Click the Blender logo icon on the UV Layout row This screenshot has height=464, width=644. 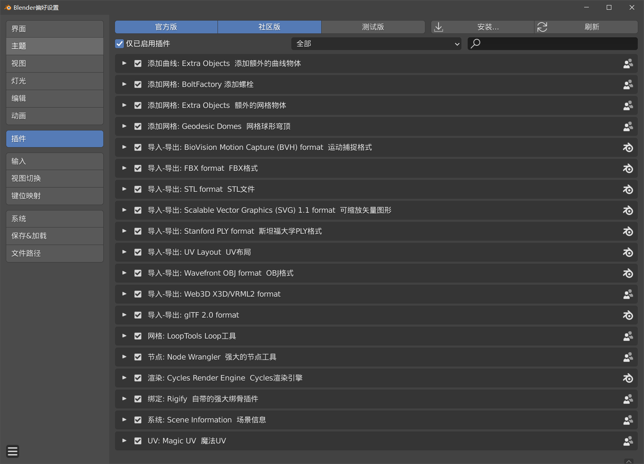tap(628, 252)
